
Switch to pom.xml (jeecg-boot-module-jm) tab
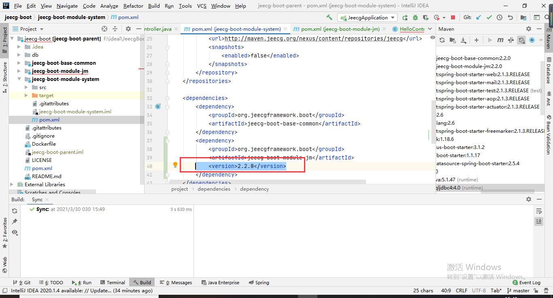click(340, 29)
